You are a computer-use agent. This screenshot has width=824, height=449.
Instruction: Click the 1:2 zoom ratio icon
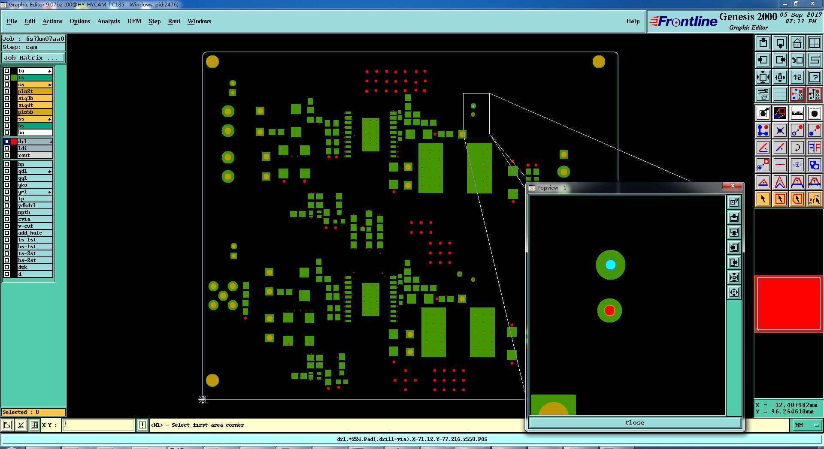797,77
